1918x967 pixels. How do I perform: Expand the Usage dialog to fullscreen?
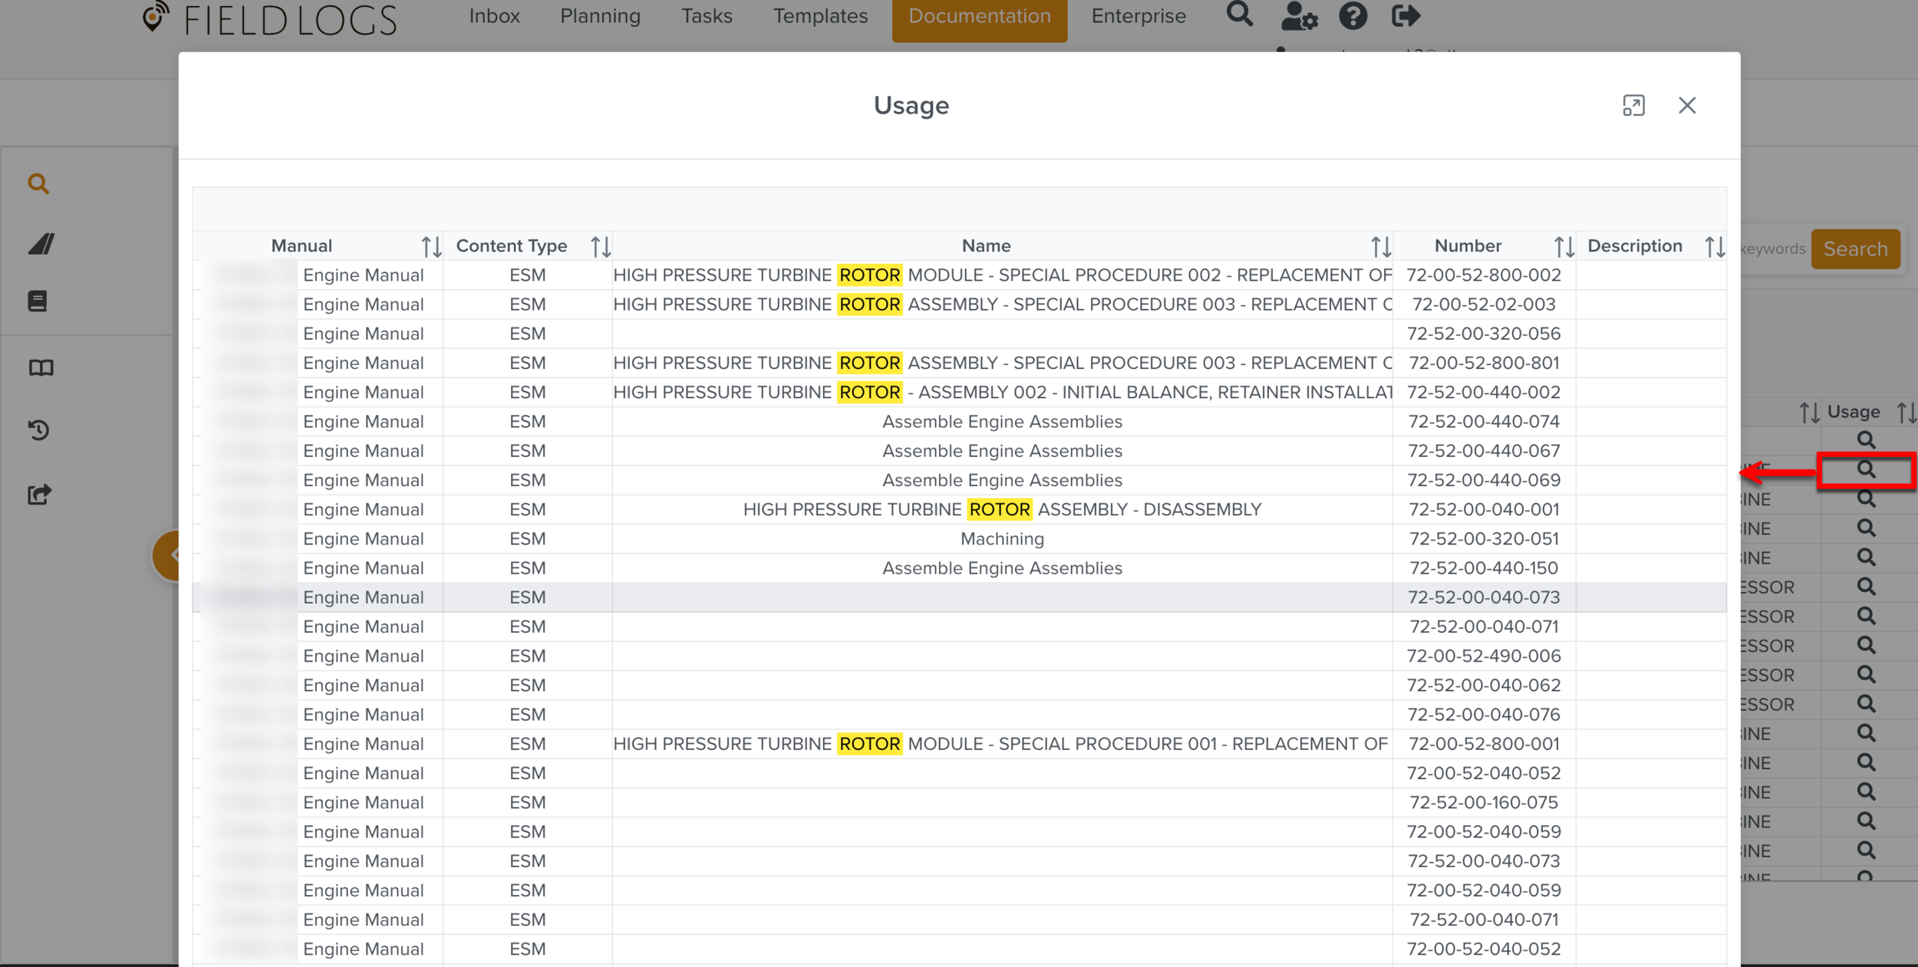(1633, 106)
